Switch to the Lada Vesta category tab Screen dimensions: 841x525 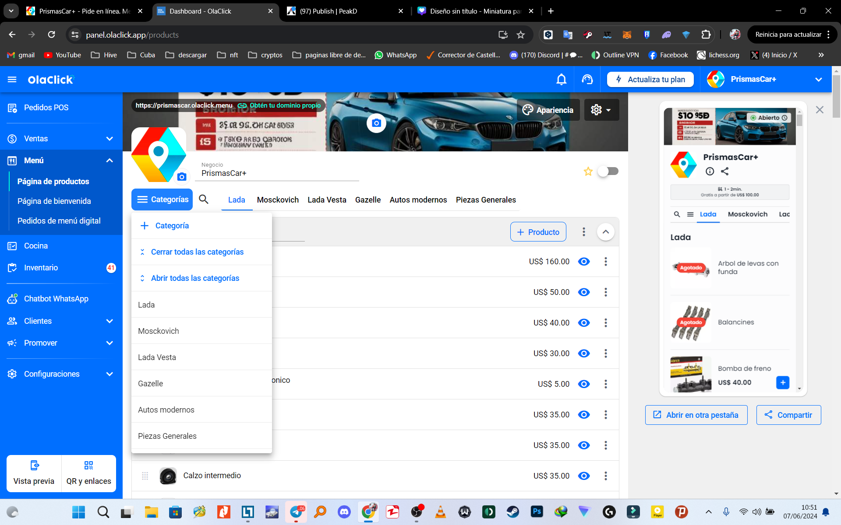[x=327, y=200]
